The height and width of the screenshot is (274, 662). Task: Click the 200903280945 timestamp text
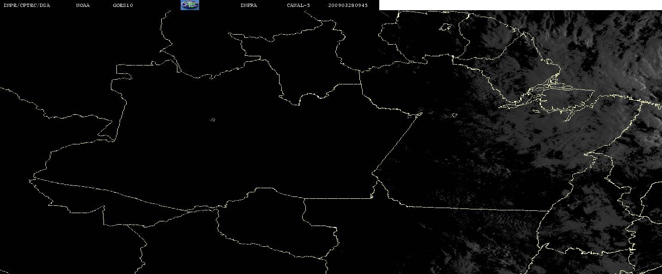(348, 6)
